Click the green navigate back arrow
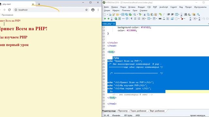 pyautogui.click(x=105, y=19)
